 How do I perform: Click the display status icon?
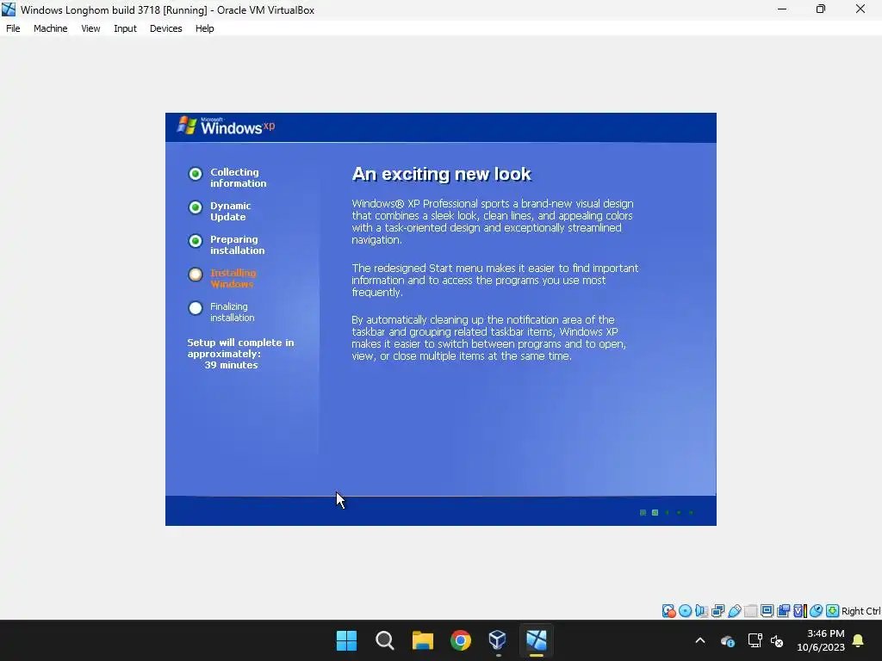coord(767,611)
